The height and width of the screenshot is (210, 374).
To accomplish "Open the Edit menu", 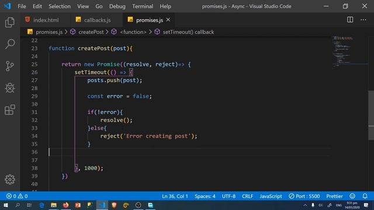I will (x=37, y=6).
